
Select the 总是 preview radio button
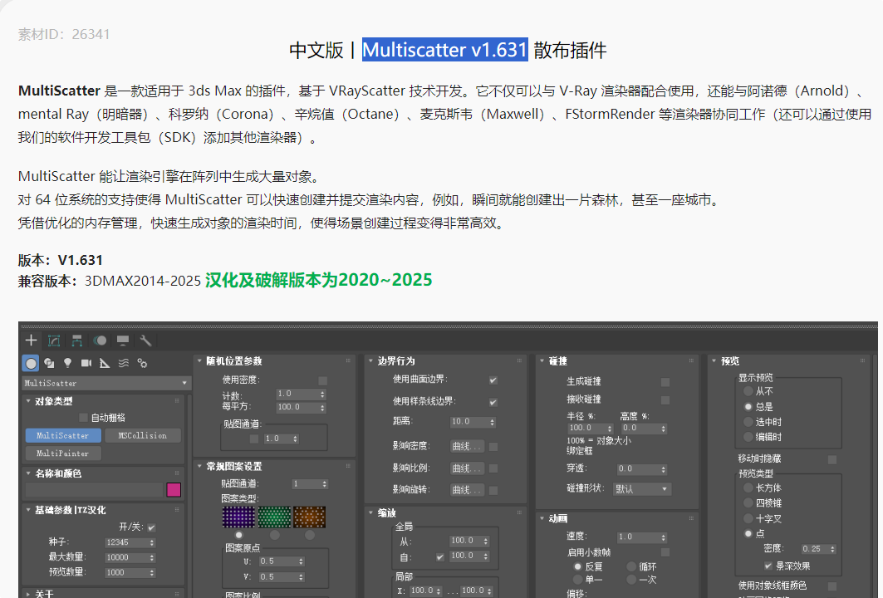748,406
